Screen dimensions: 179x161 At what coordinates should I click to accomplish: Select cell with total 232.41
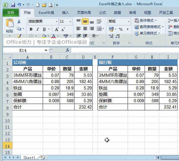(168, 107)
